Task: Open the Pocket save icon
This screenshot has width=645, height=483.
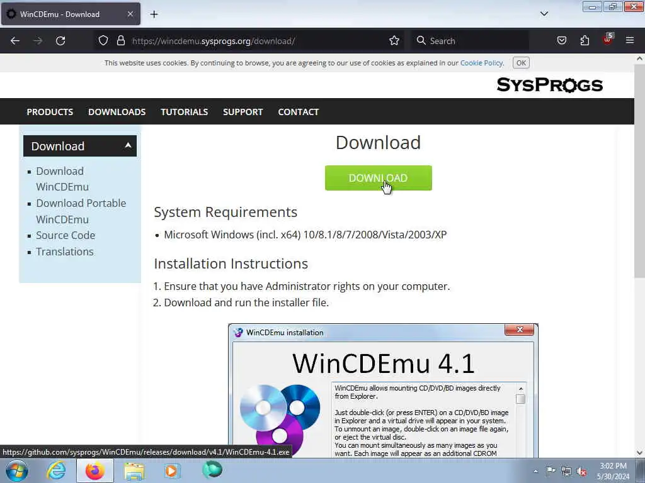Action: pyautogui.click(x=561, y=41)
